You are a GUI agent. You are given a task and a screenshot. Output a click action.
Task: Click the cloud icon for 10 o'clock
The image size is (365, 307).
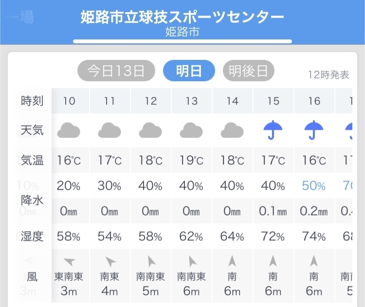click(69, 130)
